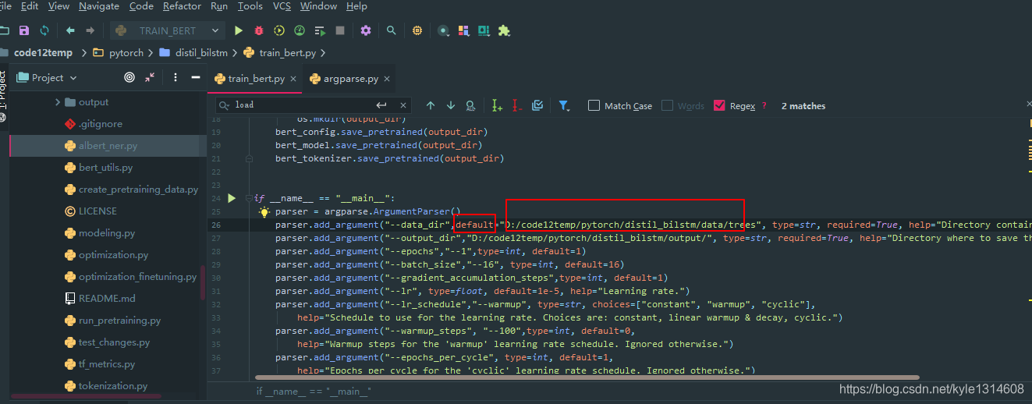Open Search Everywhere magnifier icon
Screen dimensions: 1032x404
tap(392, 31)
